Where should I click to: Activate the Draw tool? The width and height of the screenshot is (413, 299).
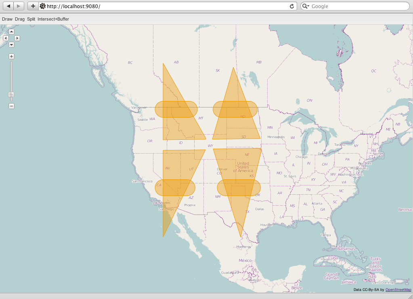pyautogui.click(x=7, y=19)
